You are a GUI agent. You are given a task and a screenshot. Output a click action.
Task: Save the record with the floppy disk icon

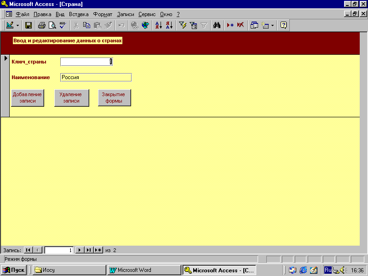click(x=29, y=25)
